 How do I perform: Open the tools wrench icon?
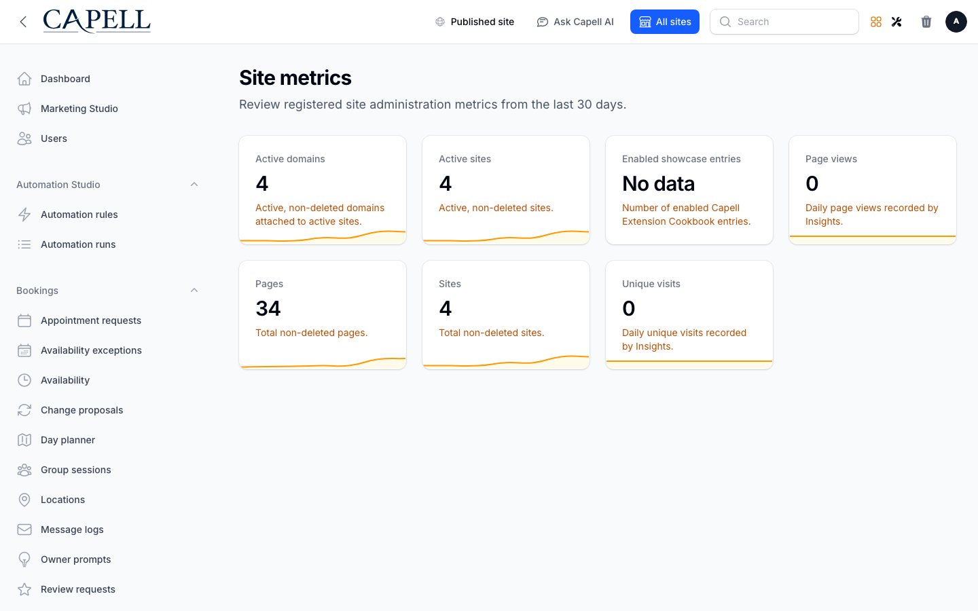pos(896,22)
